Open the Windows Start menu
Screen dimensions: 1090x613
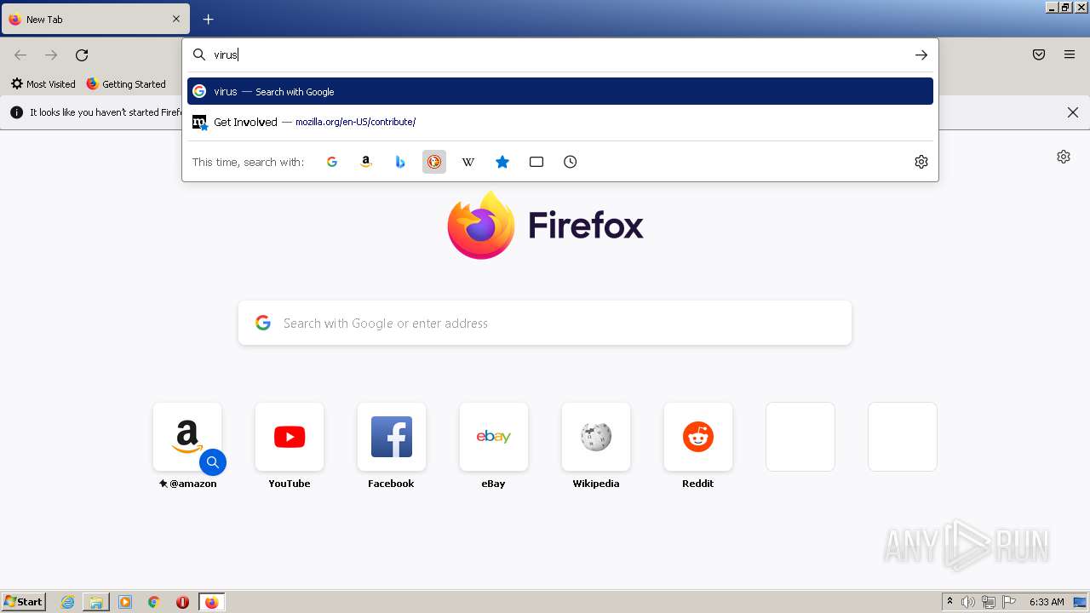23,602
